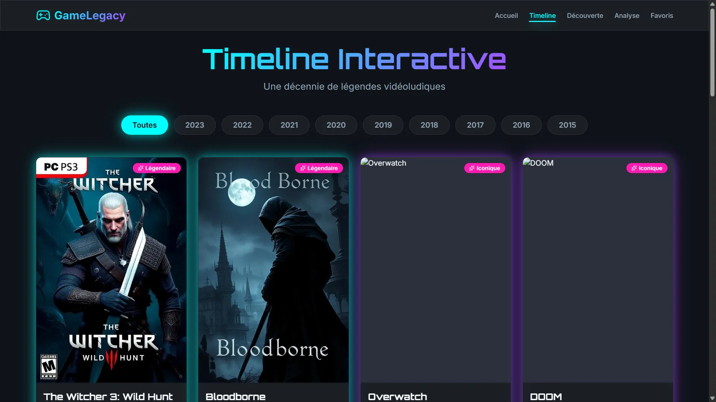
Task: Select the 2023 year filter
Action: [x=194, y=125]
